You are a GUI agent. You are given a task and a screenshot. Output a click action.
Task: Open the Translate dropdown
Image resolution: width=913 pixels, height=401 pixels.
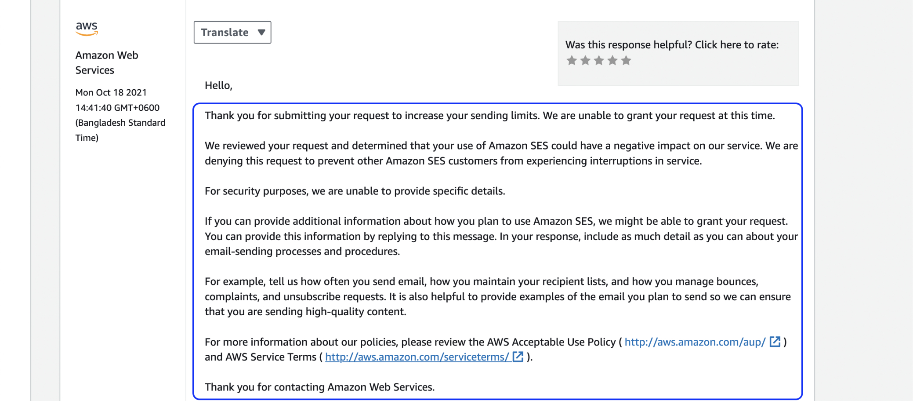pos(232,32)
